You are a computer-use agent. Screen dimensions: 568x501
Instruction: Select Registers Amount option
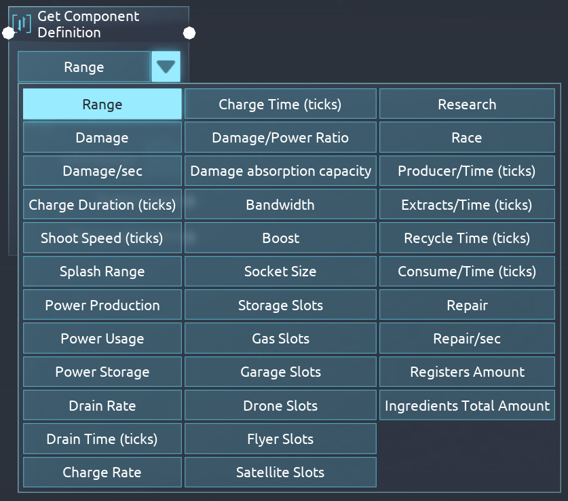[467, 371]
